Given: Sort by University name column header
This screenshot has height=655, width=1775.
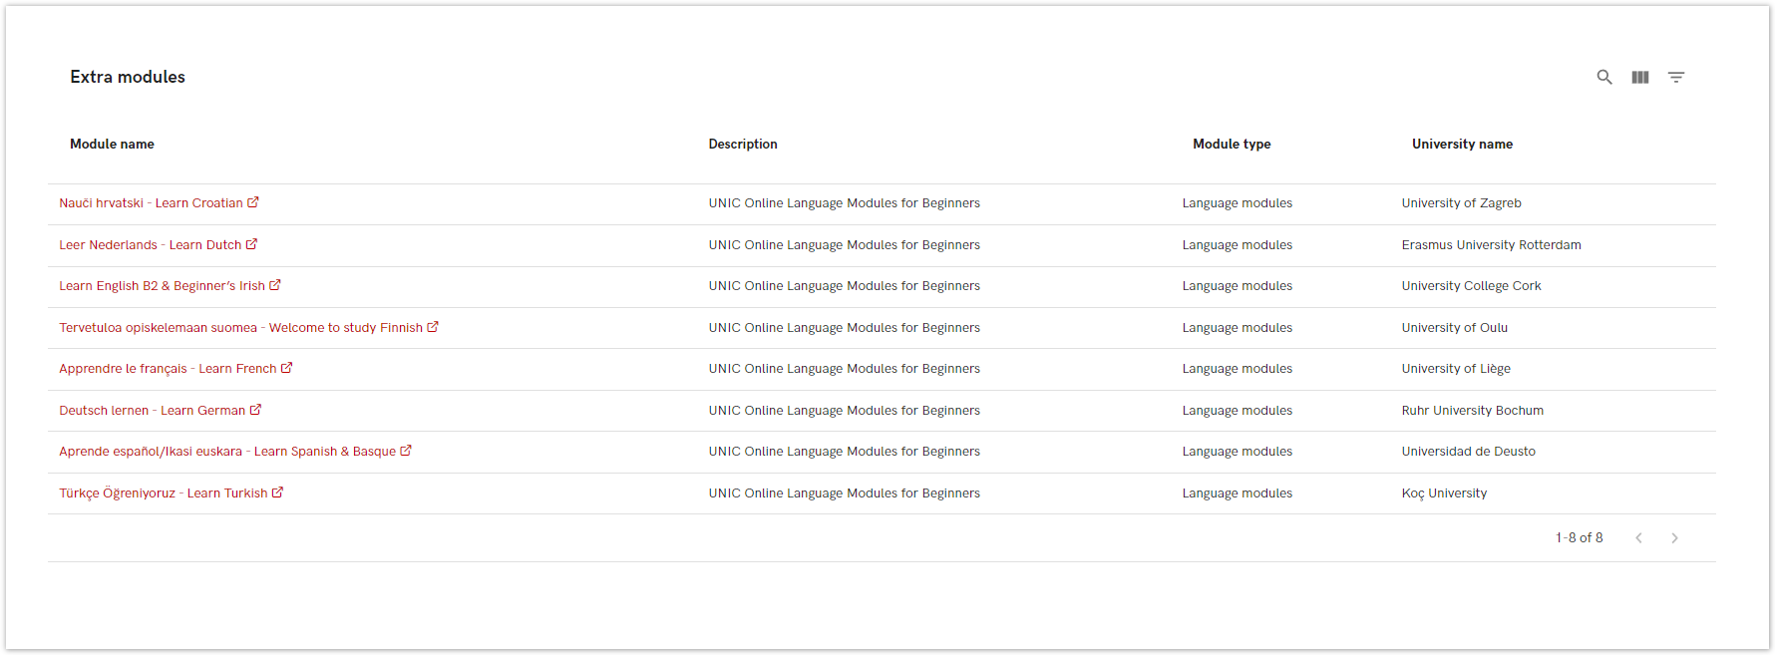Looking at the screenshot, I should (x=1461, y=145).
